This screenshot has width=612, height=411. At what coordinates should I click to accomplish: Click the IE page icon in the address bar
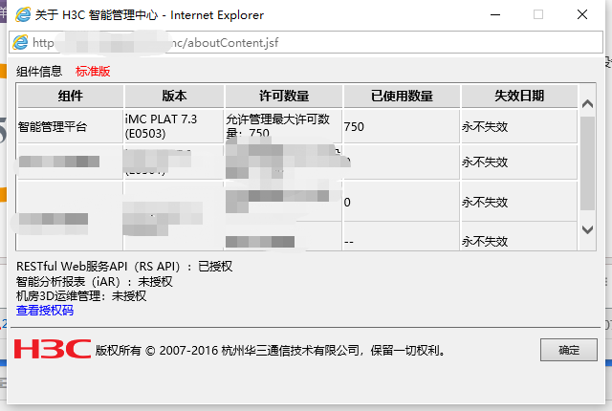point(20,42)
